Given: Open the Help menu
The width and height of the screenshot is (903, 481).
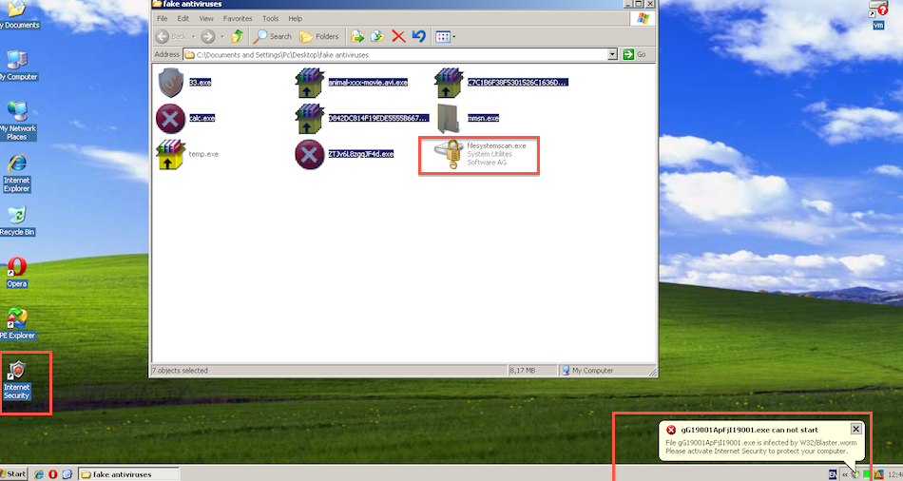Looking at the screenshot, I should pyautogui.click(x=295, y=18).
